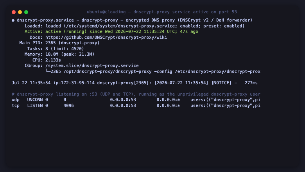
Task: Click the yellow minimize window button
Action: click(20, 12)
